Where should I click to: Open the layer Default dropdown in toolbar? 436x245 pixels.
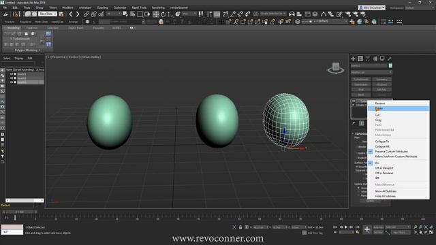(324, 21)
